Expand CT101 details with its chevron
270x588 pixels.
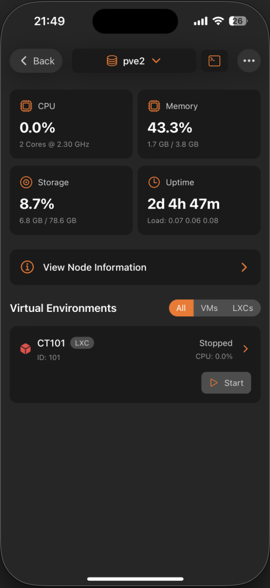tap(245, 349)
